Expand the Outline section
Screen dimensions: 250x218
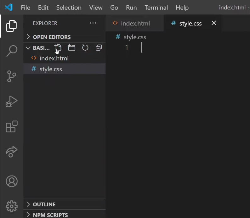[x=44, y=204]
